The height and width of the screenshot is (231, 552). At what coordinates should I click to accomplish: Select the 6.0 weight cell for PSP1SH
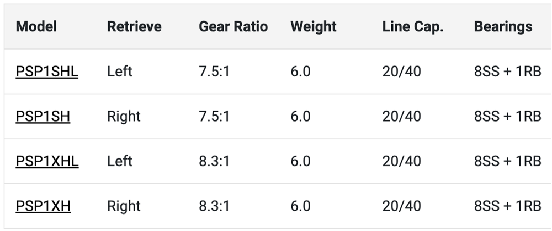point(300,117)
